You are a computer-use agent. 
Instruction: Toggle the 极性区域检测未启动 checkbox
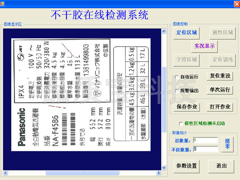coord(181,124)
